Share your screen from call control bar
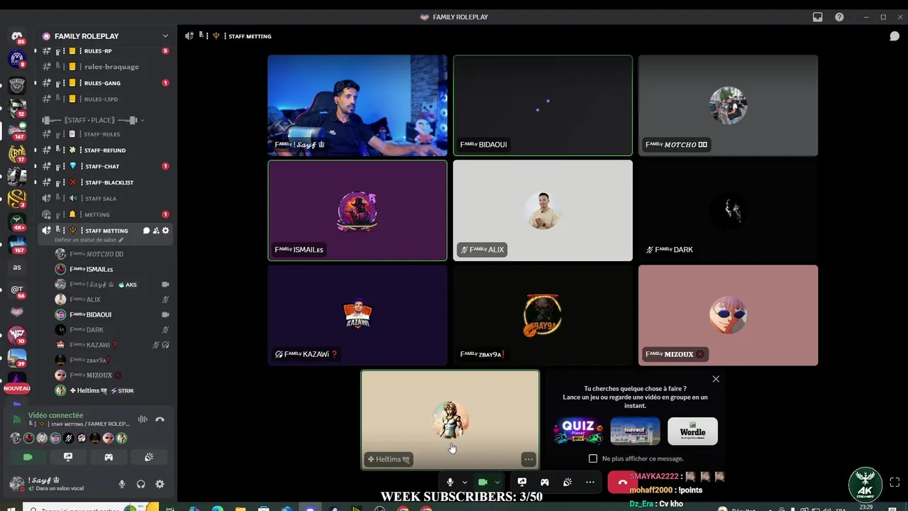 coord(522,482)
